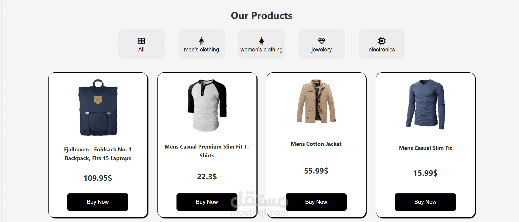Image resolution: width=519 pixels, height=222 pixels.
Task: Show the jewelery category label
Action: coord(322,50)
